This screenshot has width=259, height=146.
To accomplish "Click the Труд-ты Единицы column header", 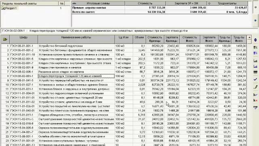I will click(225, 39).
